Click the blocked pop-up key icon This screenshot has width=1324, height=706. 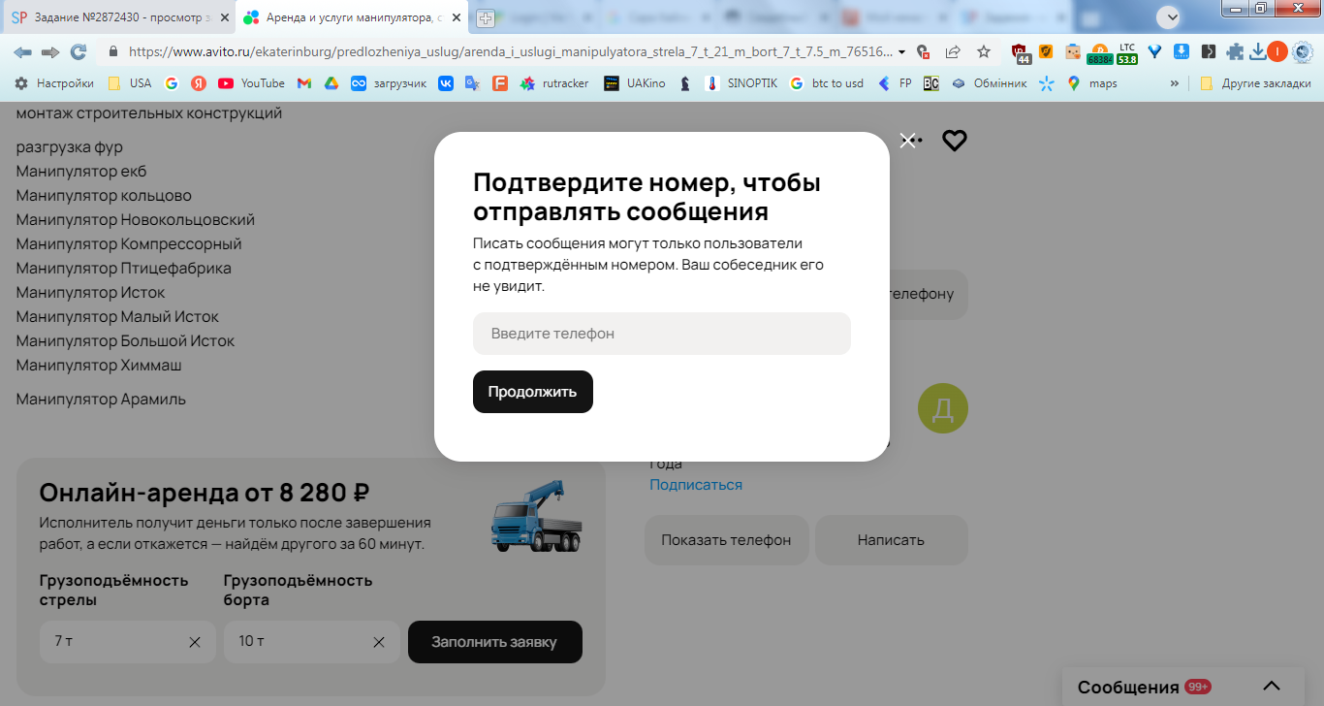(924, 52)
